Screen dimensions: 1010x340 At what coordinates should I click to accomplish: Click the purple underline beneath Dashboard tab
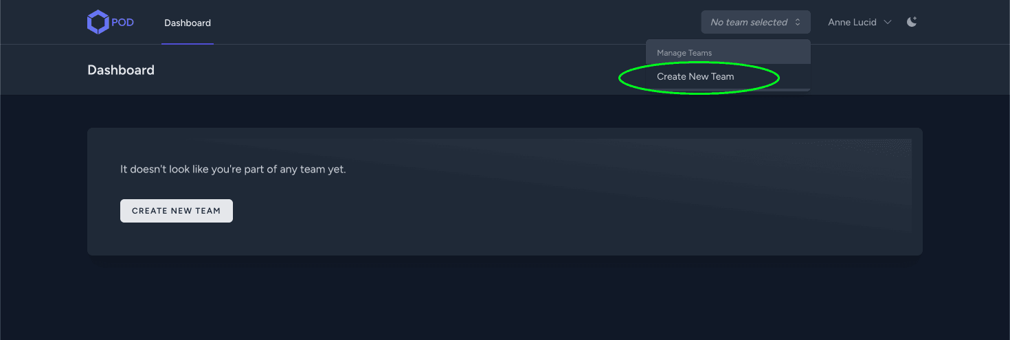[188, 43]
